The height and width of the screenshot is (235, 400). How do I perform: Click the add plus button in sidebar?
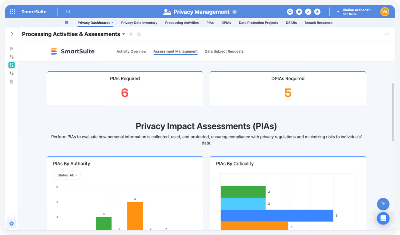click(x=11, y=224)
